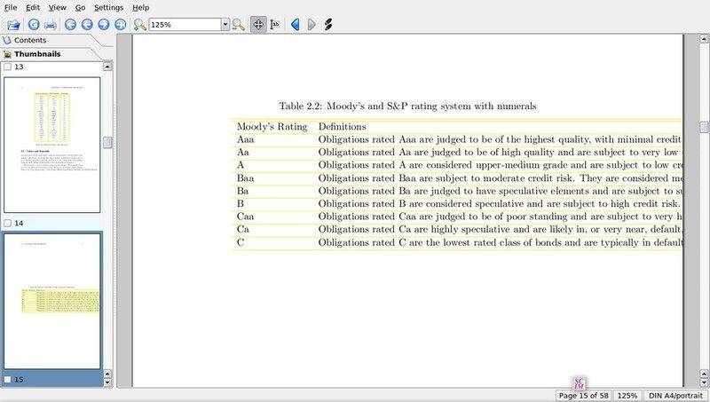This screenshot has width=710, height=402.
Task: Go to the next page using the toolbar
Action: (x=104, y=25)
